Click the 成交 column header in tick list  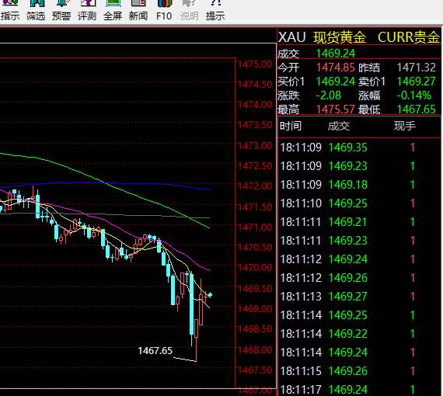click(339, 126)
